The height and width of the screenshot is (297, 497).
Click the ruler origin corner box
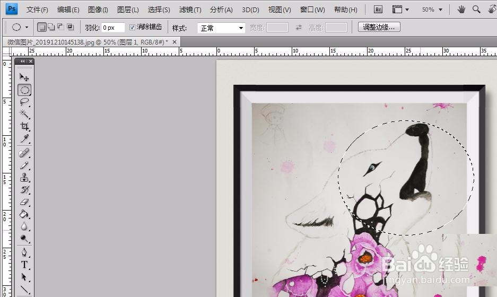7,51
